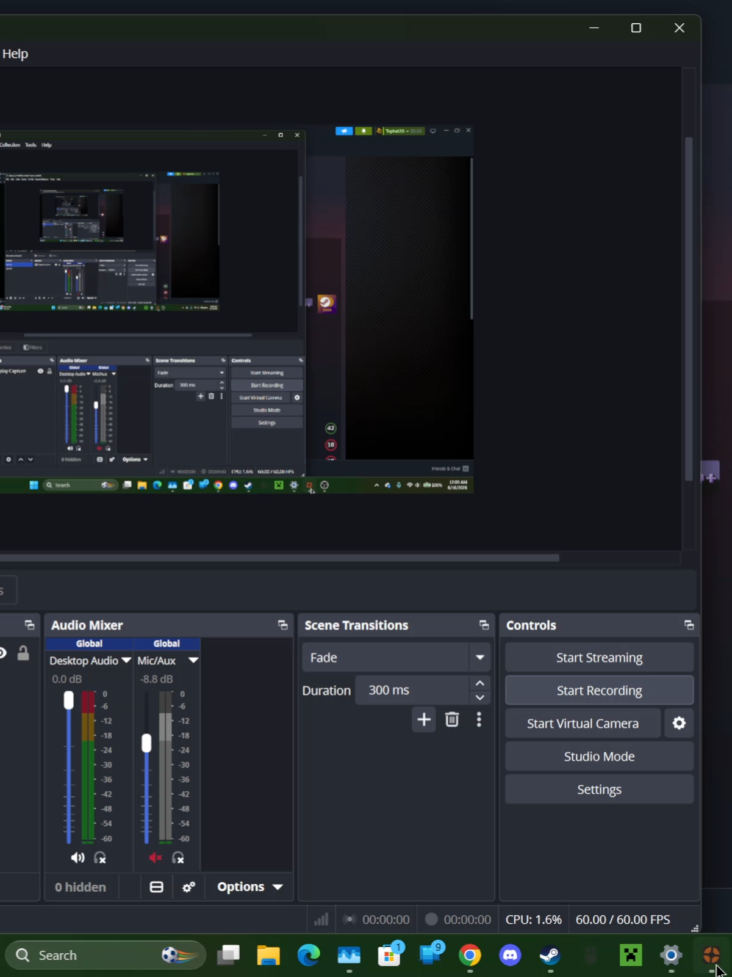
Task: Click Mic/Aux volume slider handle
Action: tap(146, 743)
